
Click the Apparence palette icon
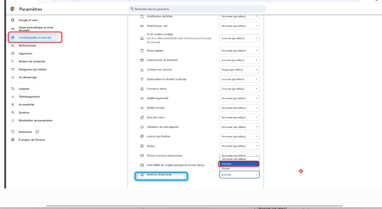13,53
